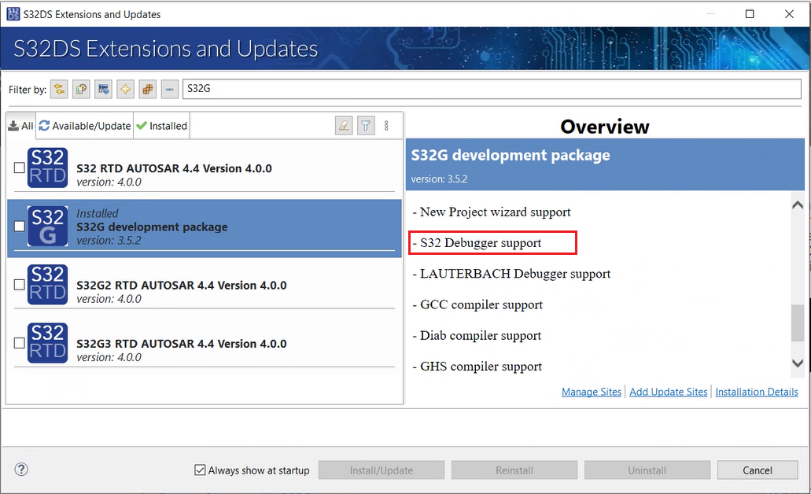Open the Manage Sites link

click(592, 392)
